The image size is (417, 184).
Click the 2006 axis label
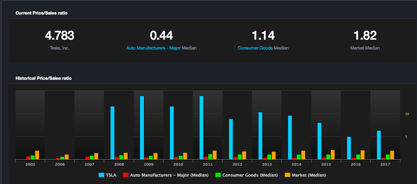pos(60,165)
